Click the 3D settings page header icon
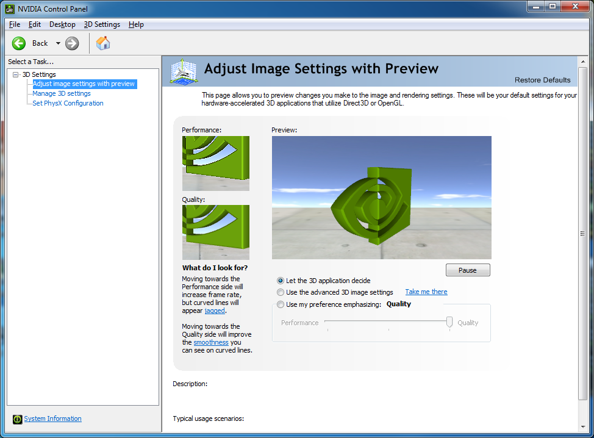The width and height of the screenshot is (594, 438). pos(184,71)
